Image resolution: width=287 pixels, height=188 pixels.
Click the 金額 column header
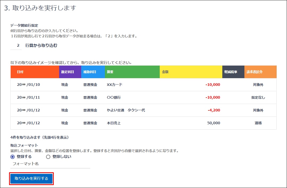pos(191,72)
